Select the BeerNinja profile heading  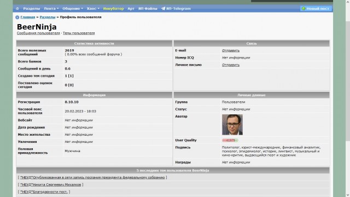click(x=37, y=27)
